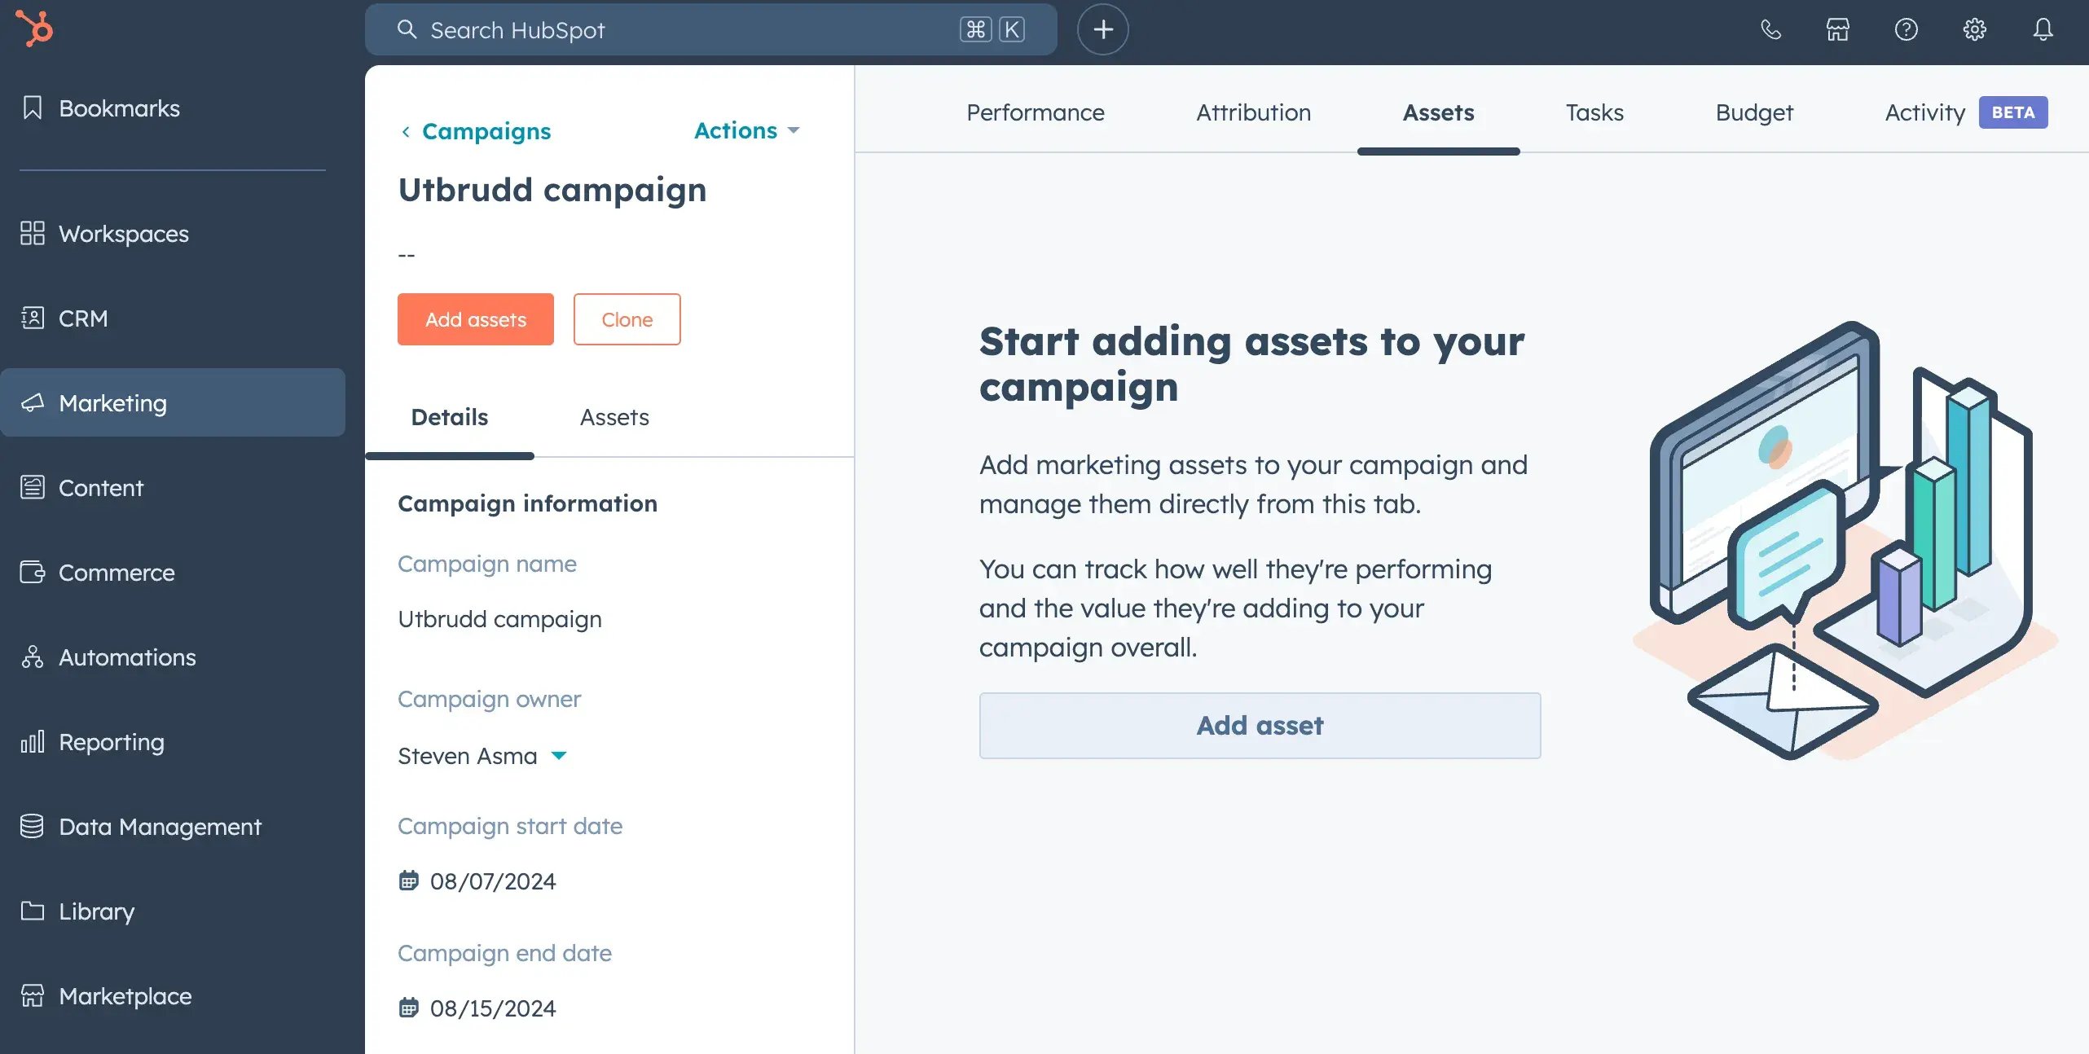Select the Tasks tab in top navigation
This screenshot has height=1054, width=2089.
pyautogui.click(x=1594, y=110)
